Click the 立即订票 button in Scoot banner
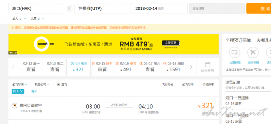Screen dimensions: 271x124 pyautogui.click(x=171, y=43)
